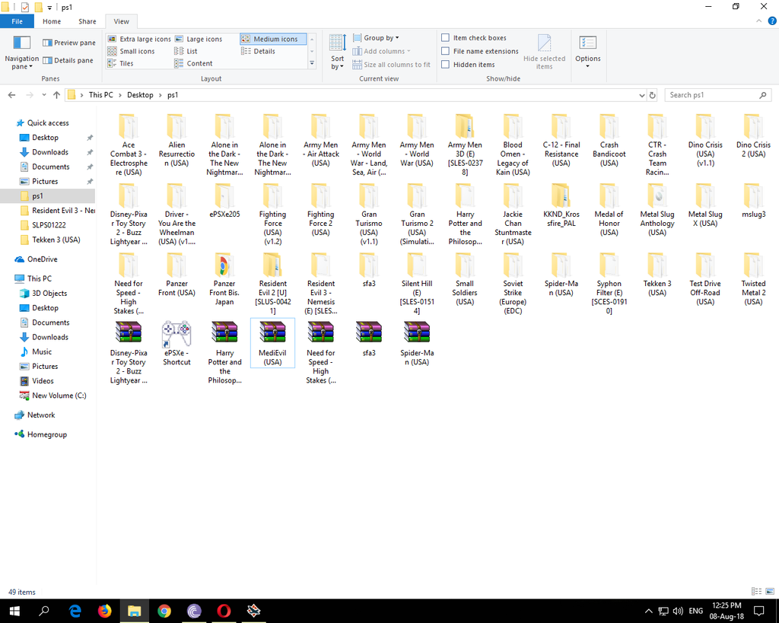Refresh the ps1 folder view

point(652,95)
